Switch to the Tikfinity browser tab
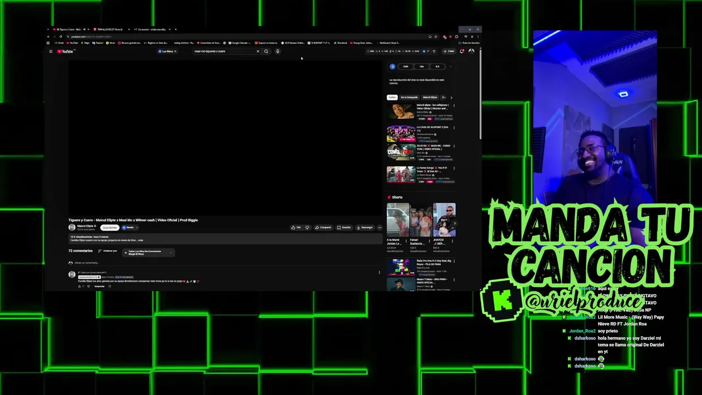702x395 pixels. (x=111, y=29)
